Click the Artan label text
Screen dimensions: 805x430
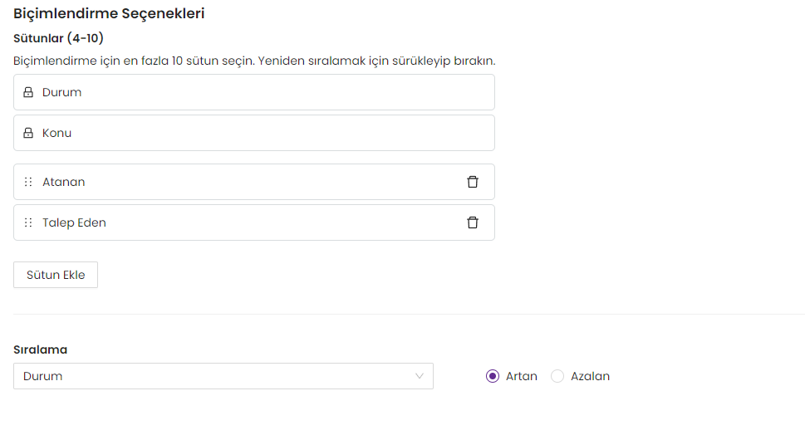coord(522,376)
